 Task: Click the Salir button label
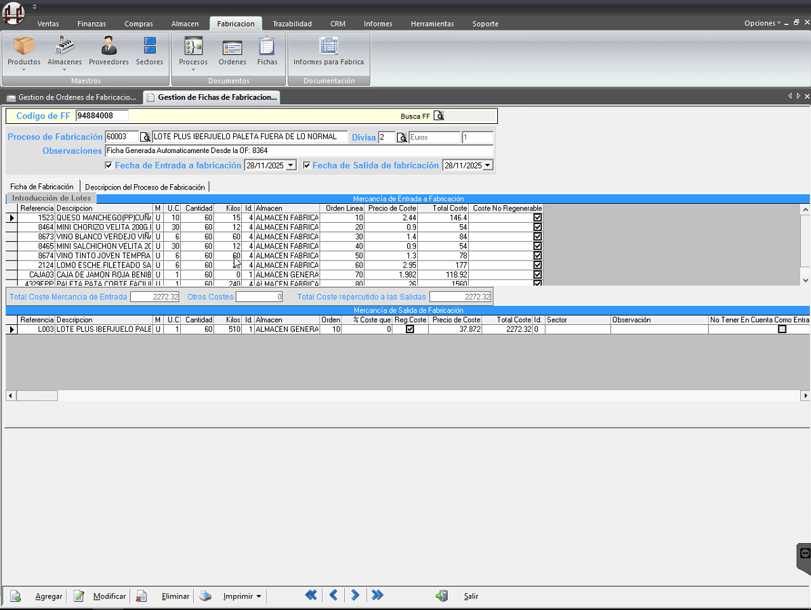click(x=471, y=596)
